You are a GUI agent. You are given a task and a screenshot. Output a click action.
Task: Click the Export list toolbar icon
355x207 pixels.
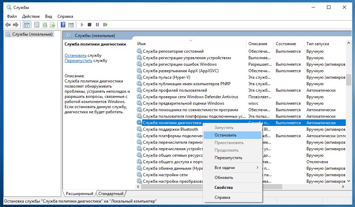point(53,25)
